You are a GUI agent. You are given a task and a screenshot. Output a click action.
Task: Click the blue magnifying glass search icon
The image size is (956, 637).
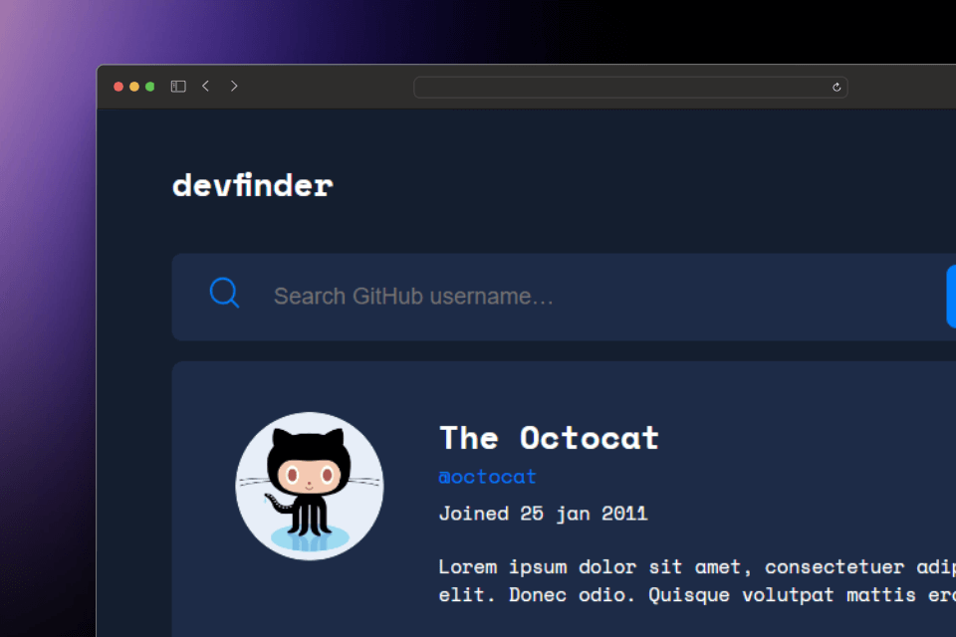pos(224,294)
